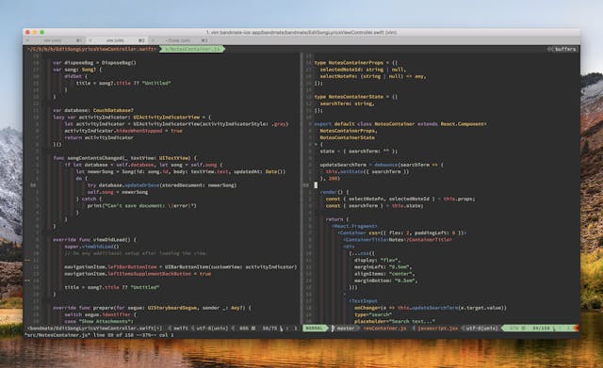The width and height of the screenshot is (603, 368).
Task: Click the left pane utf-8[unix] encoding indicator
Action: coord(212,328)
